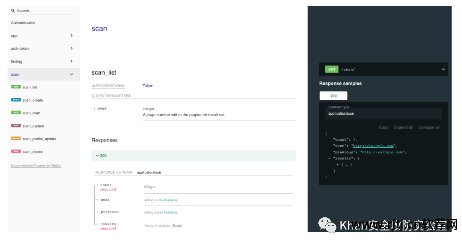Viewport: 462px width, 246px height.
Task: Open scan_list in the sidebar
Action: pos(30,87)
